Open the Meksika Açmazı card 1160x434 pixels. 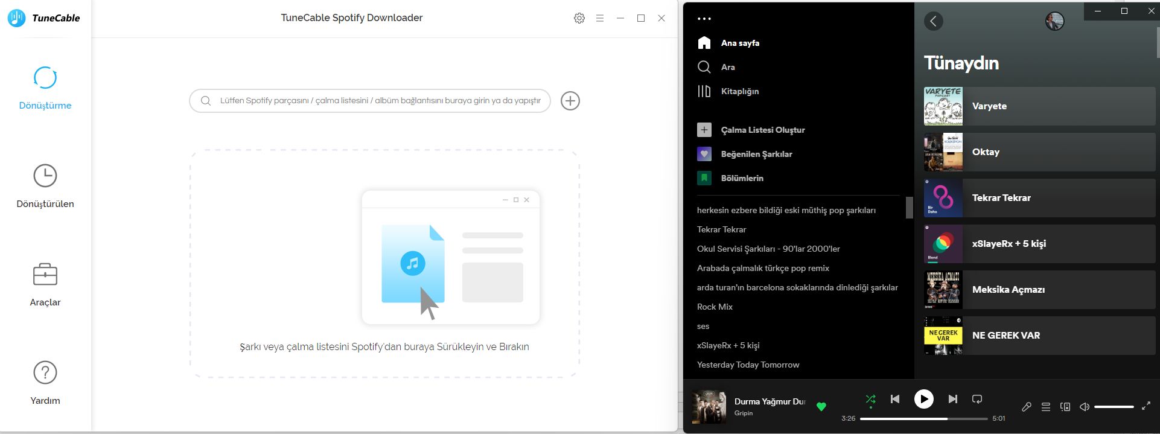[1039, 290]
